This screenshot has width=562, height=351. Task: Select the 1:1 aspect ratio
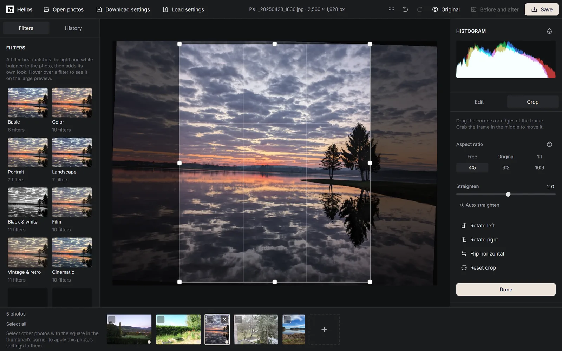pyautogui.click(x=540, y=157)
